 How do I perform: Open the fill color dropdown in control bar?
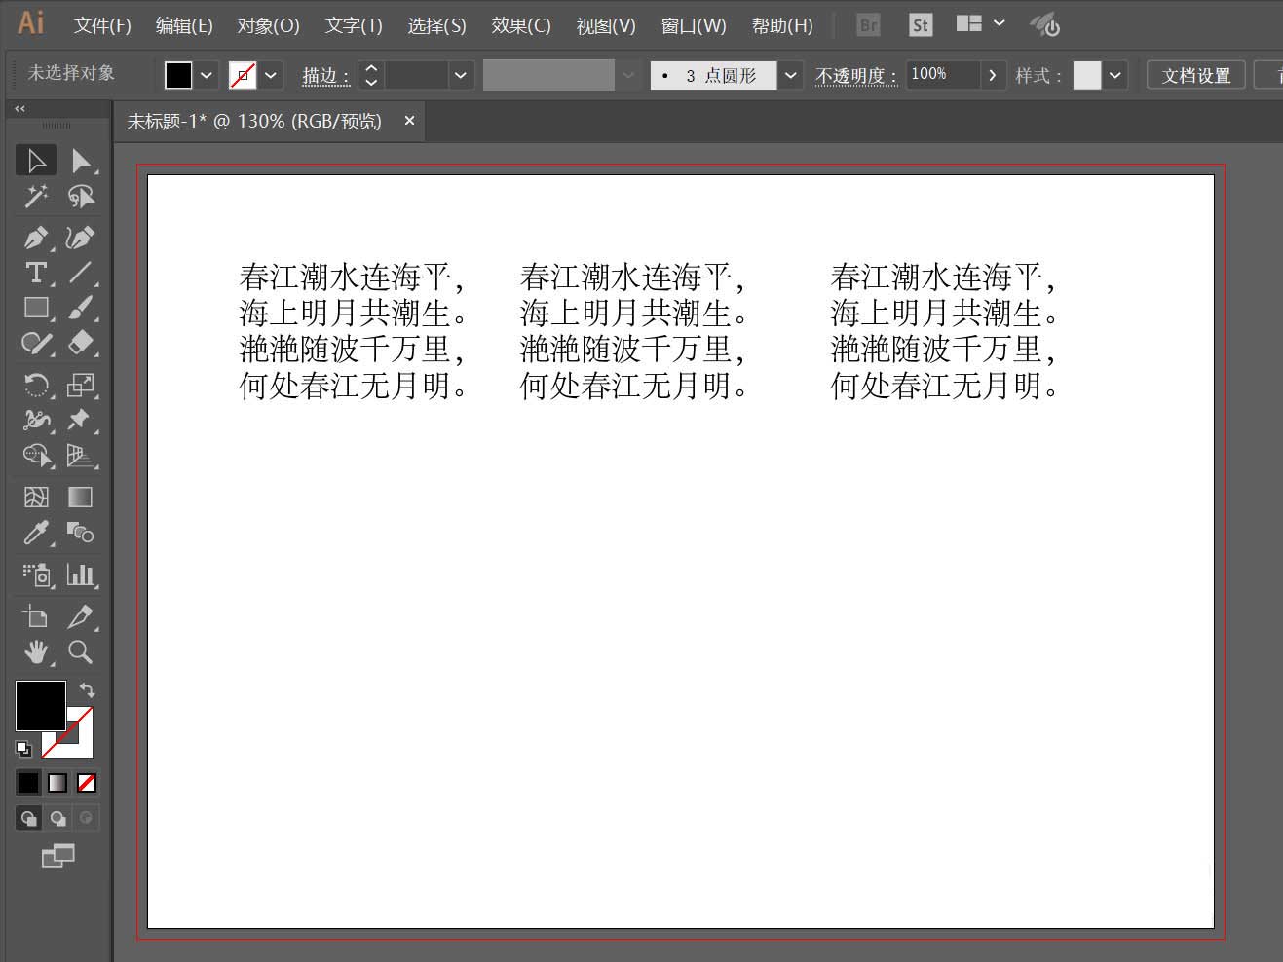[x=207, y=75]
